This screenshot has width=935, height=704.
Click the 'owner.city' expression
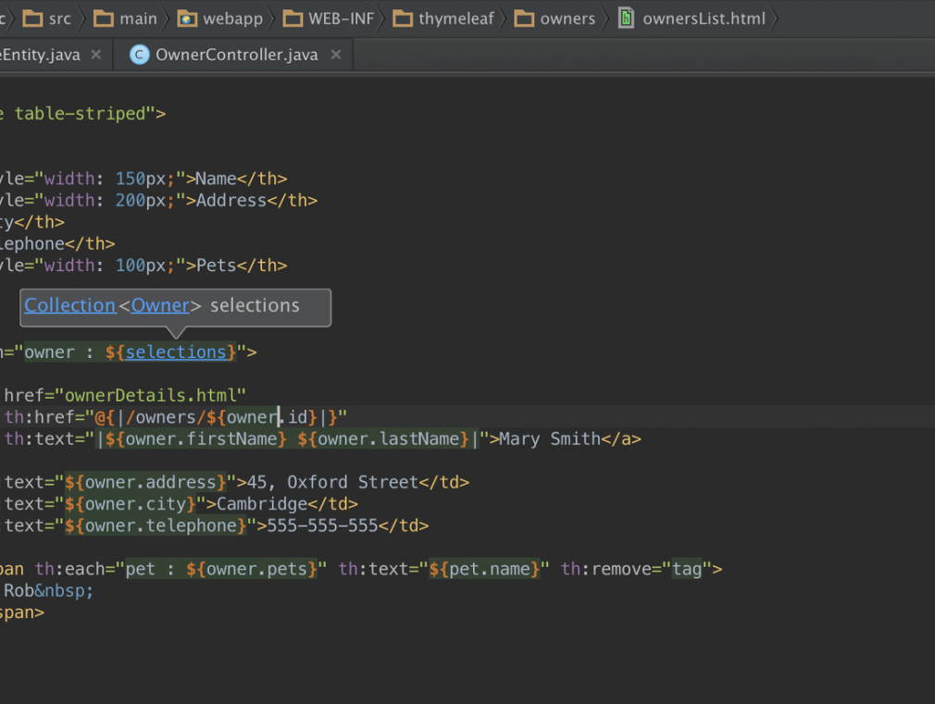coord(135,504)
